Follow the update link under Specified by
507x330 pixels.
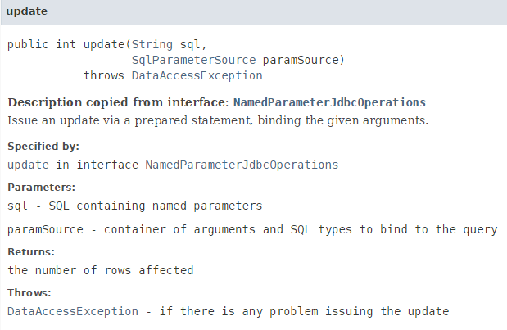pyautogui.click(x=28, y=164)
